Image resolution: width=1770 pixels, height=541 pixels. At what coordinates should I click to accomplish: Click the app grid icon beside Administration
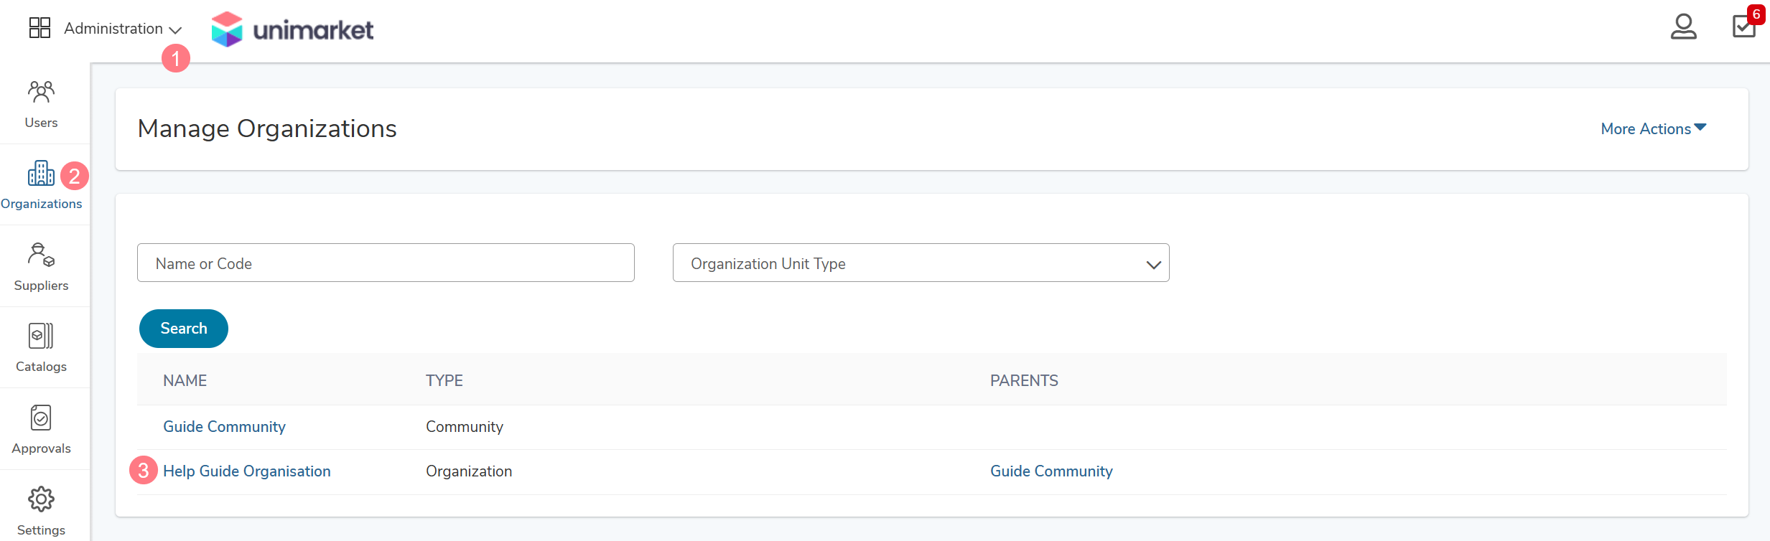coord(39,28)
